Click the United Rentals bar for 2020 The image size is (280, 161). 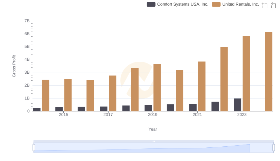[x=179, y=91]
